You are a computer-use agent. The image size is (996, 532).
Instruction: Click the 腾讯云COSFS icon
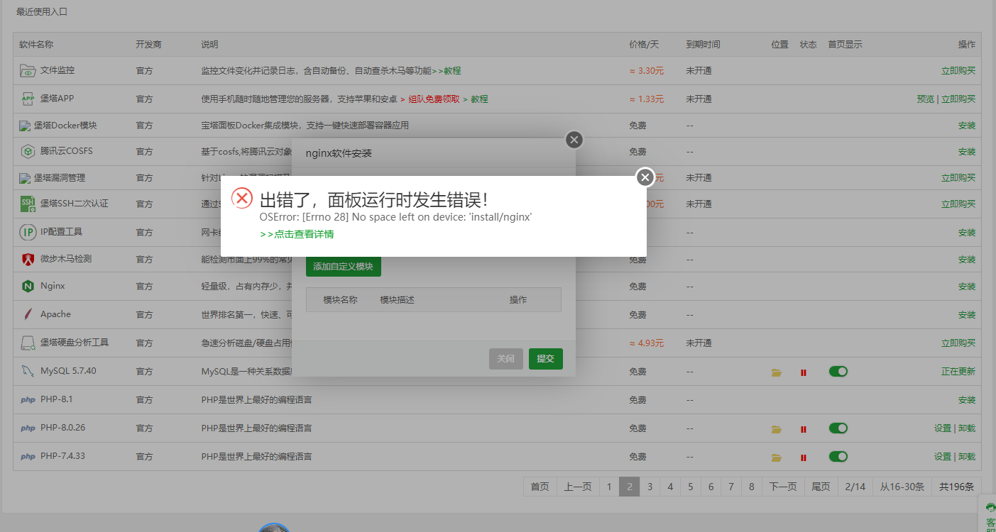point(28,151)
